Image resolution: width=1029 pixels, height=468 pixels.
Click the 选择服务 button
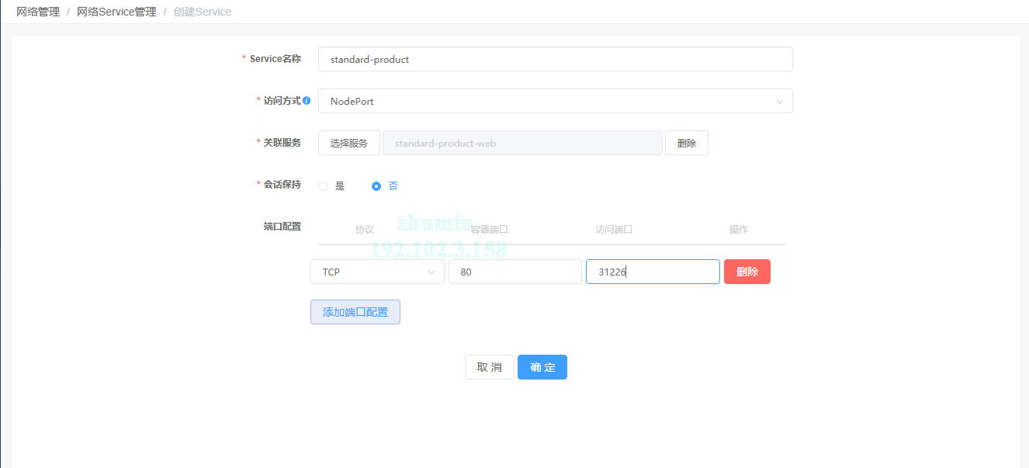(349, 143)
